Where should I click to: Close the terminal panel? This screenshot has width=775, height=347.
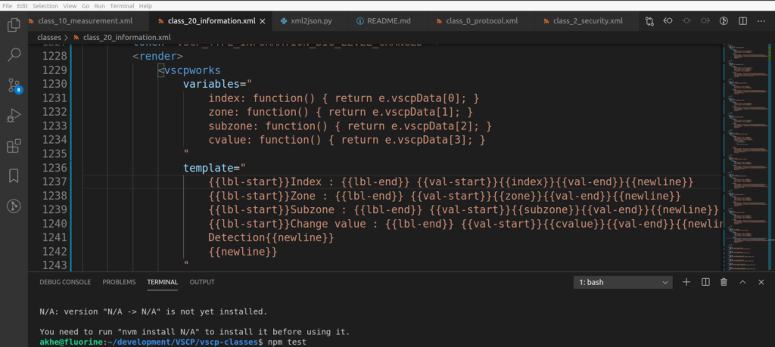tap(761, 282)
